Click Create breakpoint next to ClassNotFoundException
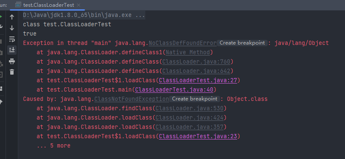Viewport: 345px width, 159px height. [195, 99]
